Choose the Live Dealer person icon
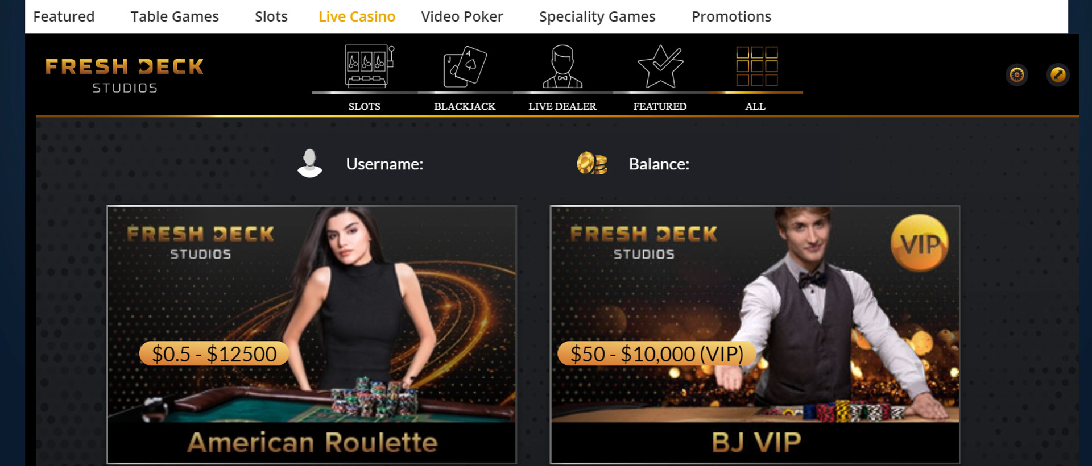 pos(562,66)
